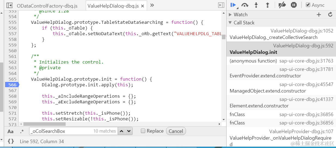The image size is (336, 148).
Task: Set a breakpoint on line 572
Action: [12, 119]
